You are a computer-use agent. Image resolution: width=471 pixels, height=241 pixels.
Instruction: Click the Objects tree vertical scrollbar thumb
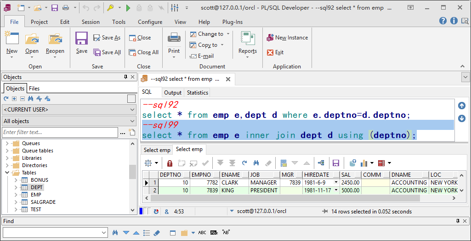pyautogui.click(x=132, y=172)
